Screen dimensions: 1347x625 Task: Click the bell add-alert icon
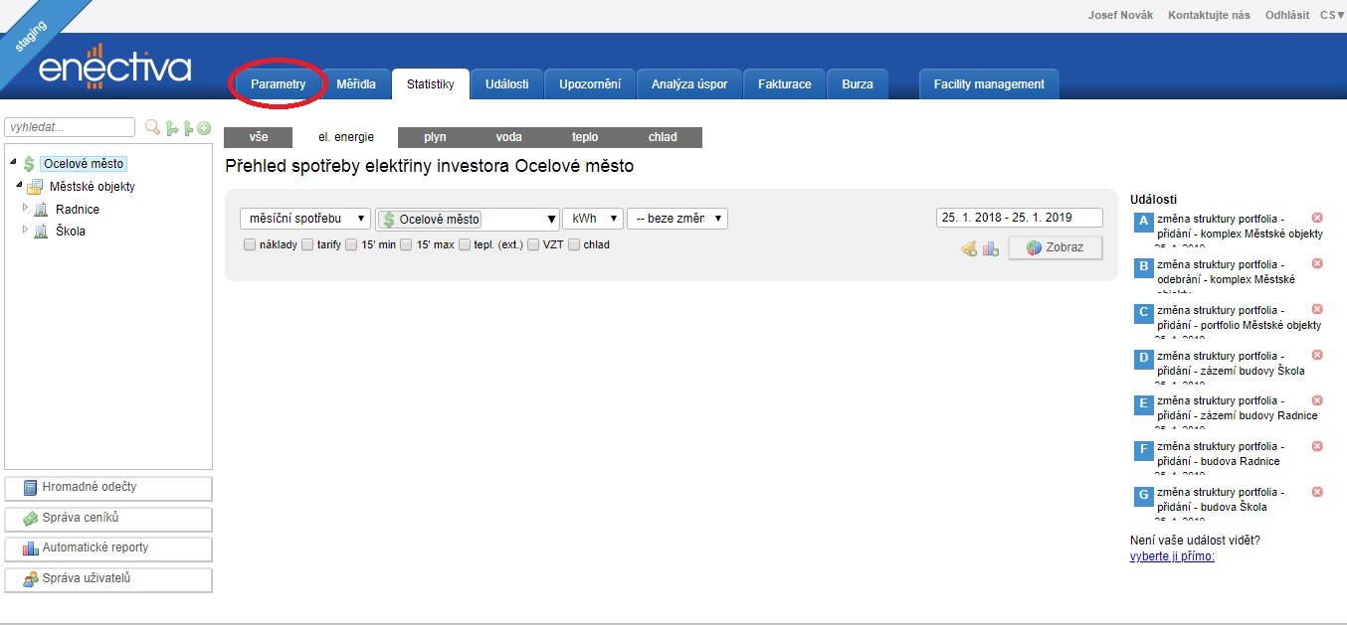[968, 248]
